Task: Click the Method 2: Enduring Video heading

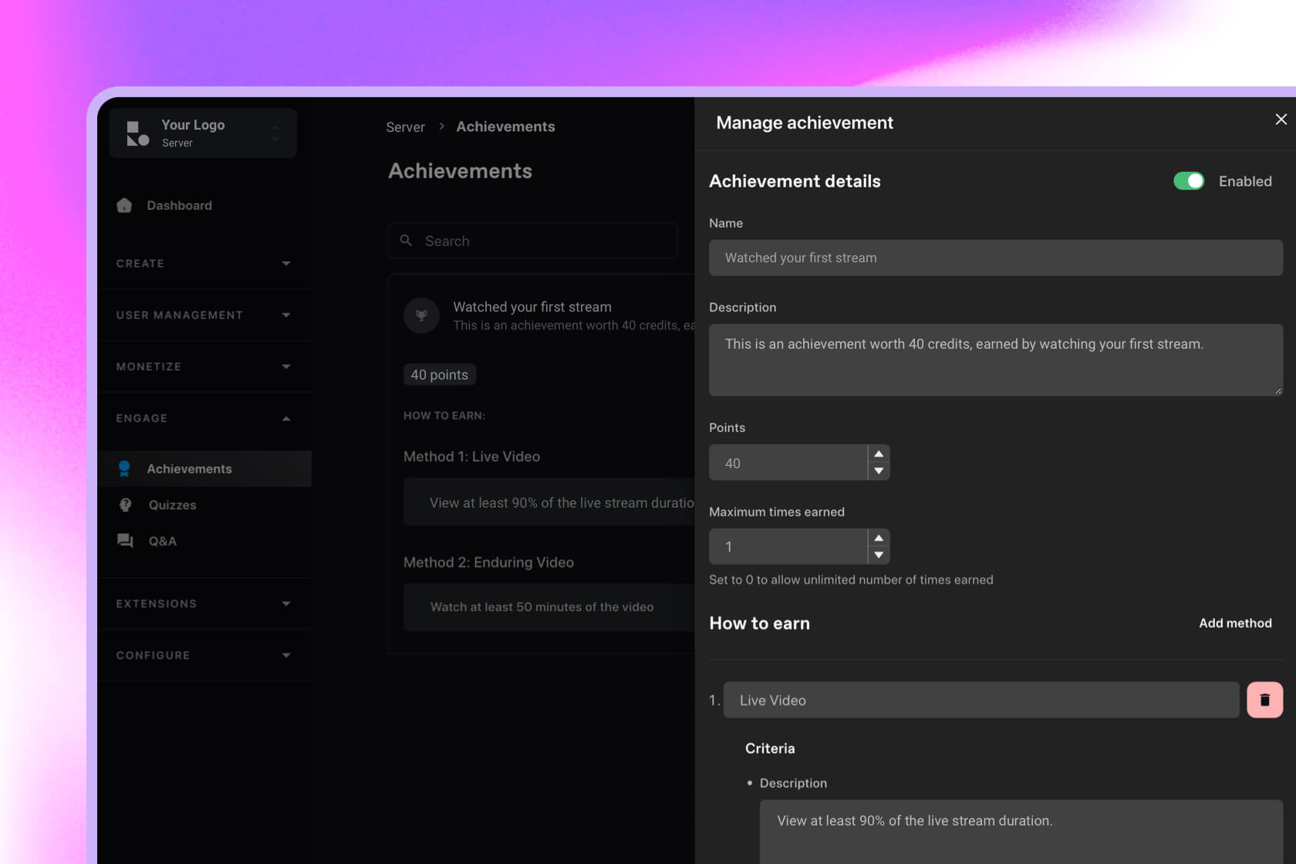Action: pos(488,562)
